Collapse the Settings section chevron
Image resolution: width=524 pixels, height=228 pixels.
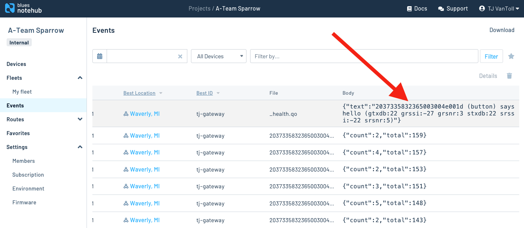(80, 147)
